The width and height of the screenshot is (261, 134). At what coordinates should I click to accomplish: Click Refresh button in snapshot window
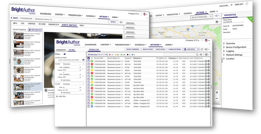[x=113, y=22]
